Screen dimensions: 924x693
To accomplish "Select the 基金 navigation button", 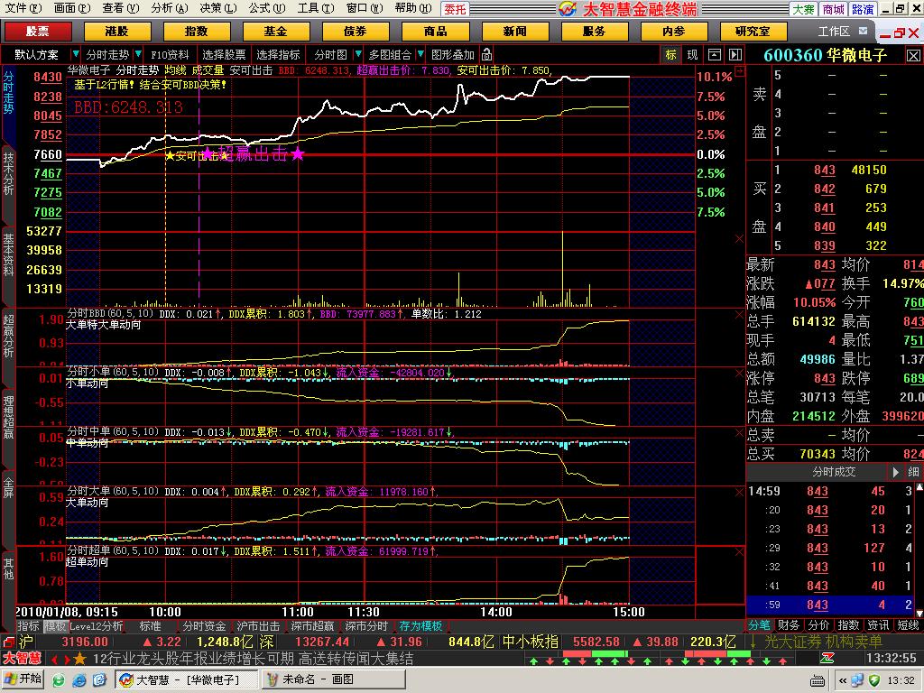I will pyautogui.click(x=276, y=32).
